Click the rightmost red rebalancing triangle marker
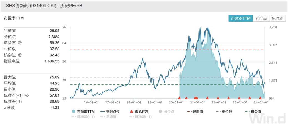The height and width of the screenshot is (125, 288). click(260, 98)
